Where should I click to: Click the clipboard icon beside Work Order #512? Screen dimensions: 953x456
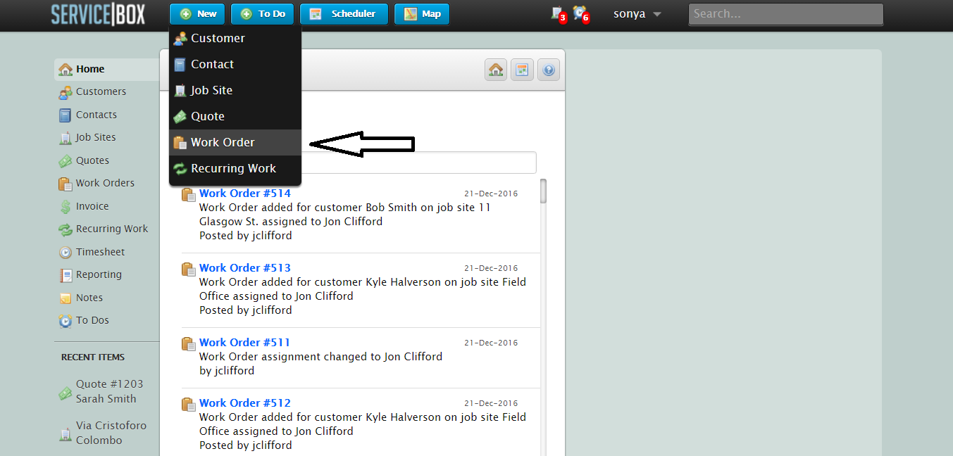[x=188, y=405]
